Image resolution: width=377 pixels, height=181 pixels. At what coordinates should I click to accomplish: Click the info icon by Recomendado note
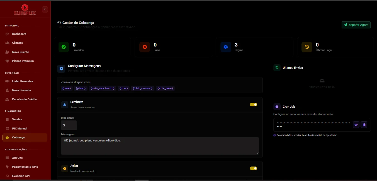point(274,135)
